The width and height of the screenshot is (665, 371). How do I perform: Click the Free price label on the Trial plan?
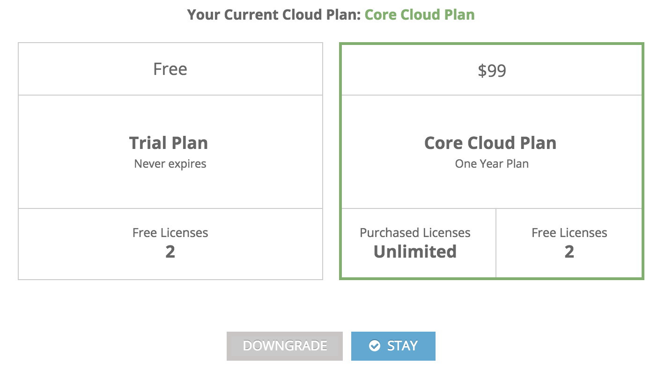pyautogui.click(x=170, y=69)
